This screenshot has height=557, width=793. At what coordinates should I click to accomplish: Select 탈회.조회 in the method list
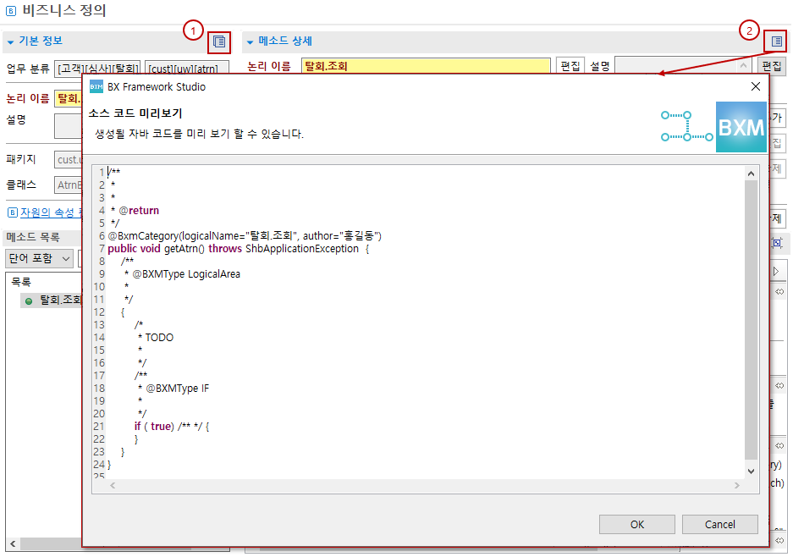60,300
